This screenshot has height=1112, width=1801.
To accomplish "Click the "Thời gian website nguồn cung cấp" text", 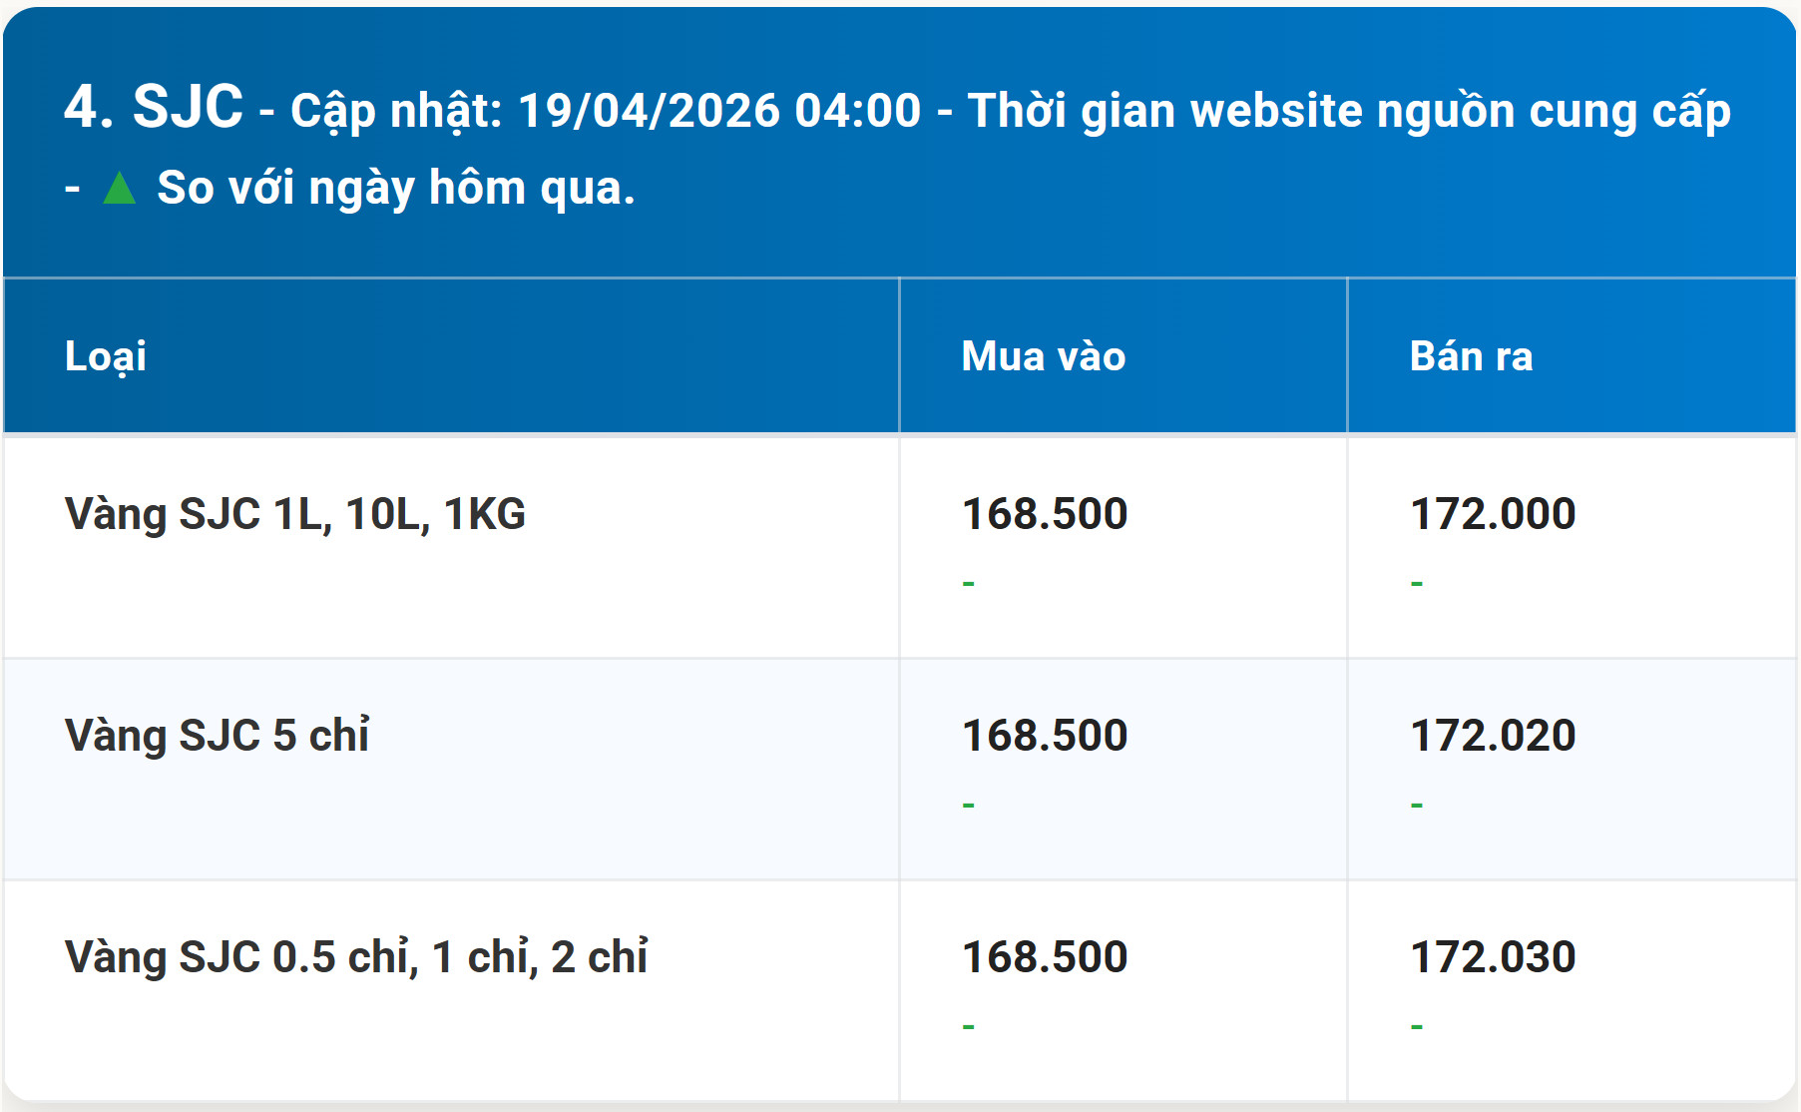I will (1349, 111).
